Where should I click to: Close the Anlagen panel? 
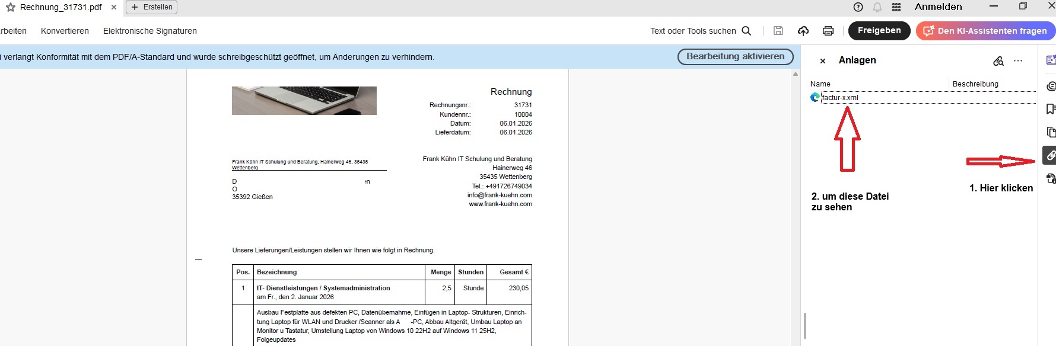[823, 60]
